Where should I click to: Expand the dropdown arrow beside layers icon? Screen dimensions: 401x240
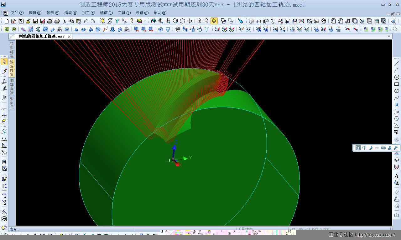tap(145, 21)
